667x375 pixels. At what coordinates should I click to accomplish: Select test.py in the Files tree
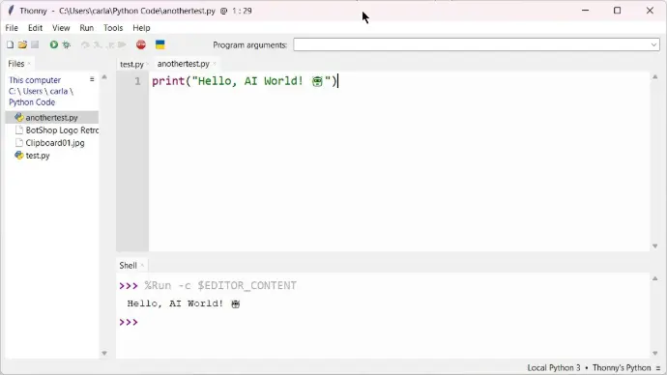coord(38,156)
